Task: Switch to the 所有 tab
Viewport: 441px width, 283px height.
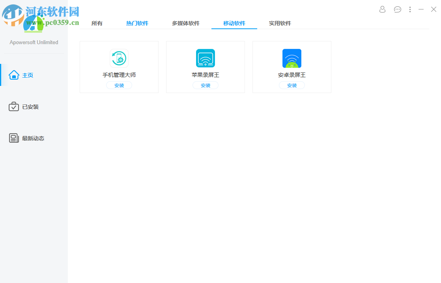Action: click(97, 23)
